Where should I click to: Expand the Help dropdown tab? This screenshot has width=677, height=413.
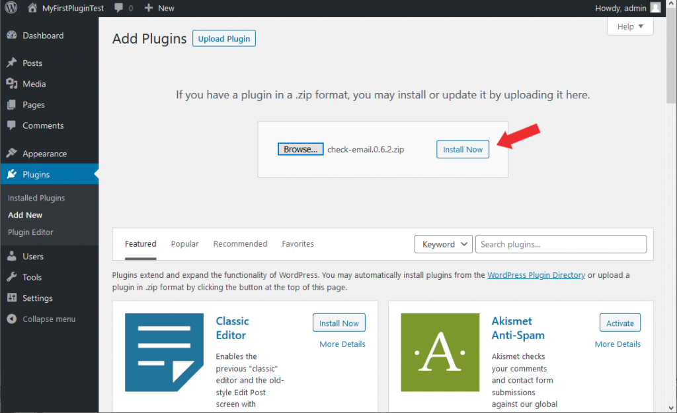(x=629, y=26)
